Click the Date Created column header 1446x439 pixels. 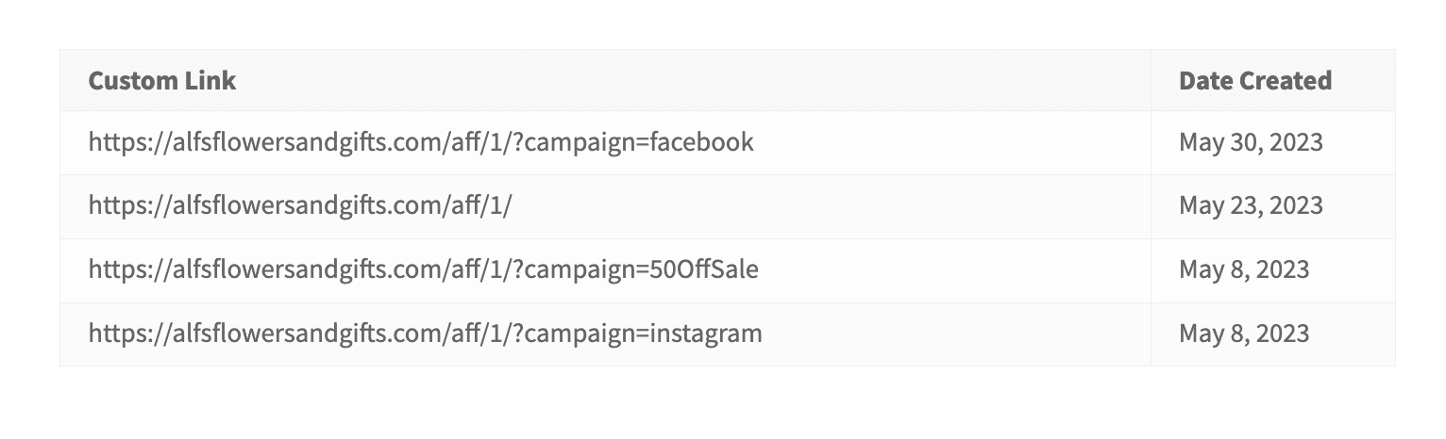coord(1254,81)
